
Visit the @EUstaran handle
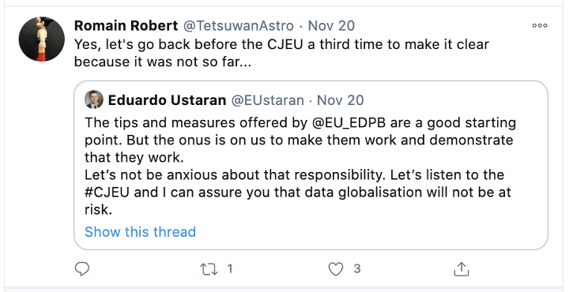pyautogui.click(x=267, y=100)
